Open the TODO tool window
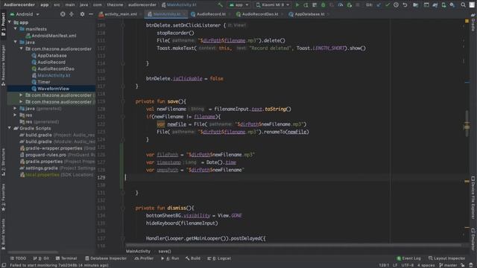 click(x=18, y=258)
